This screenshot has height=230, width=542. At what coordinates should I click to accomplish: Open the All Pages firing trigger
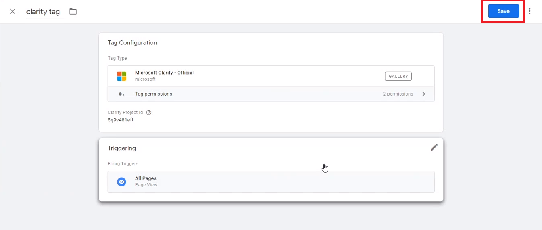click(271, 182)
